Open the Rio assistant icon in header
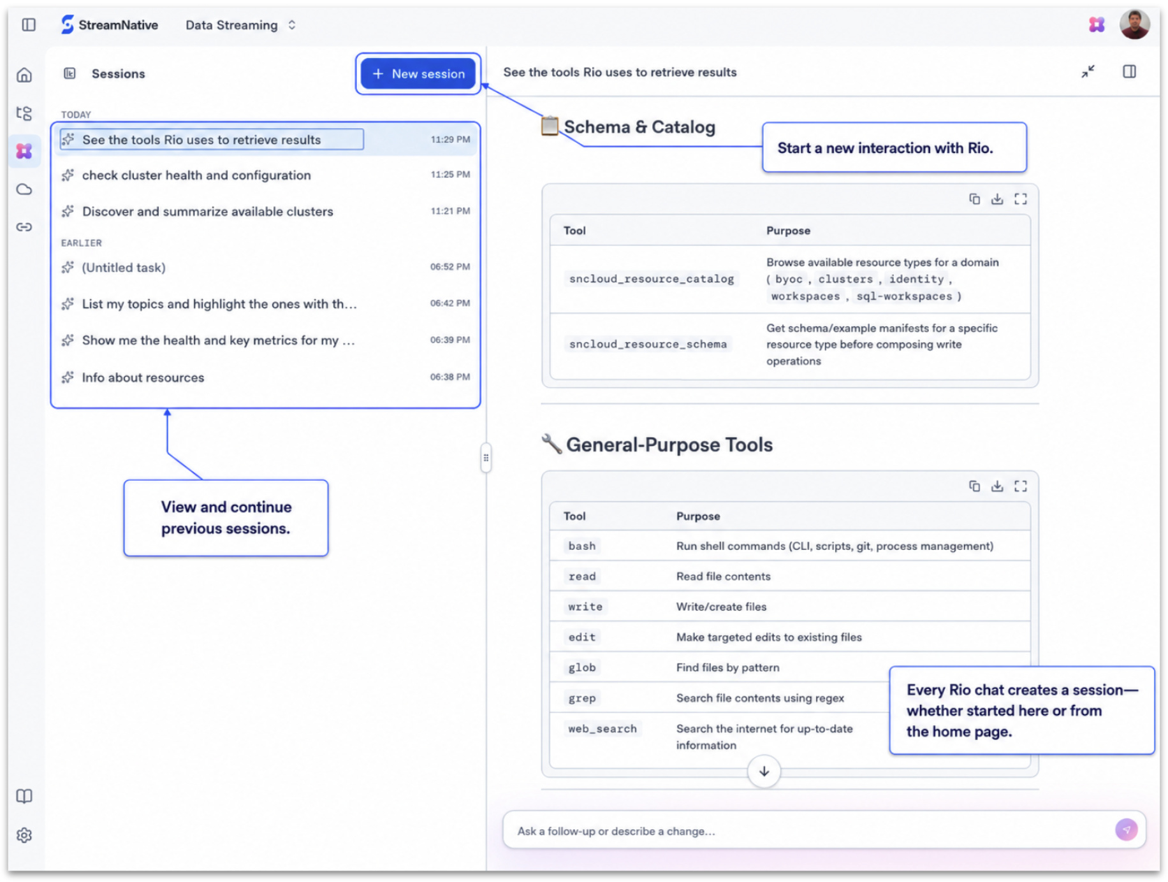1168x882 pixels. (1096, 25)
